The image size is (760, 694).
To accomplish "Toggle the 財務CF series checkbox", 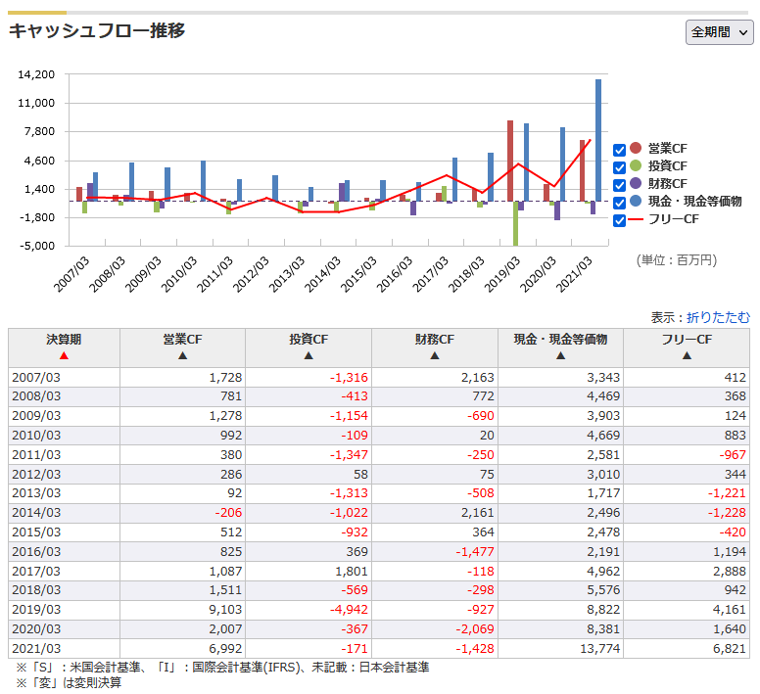I will point(619,185).
